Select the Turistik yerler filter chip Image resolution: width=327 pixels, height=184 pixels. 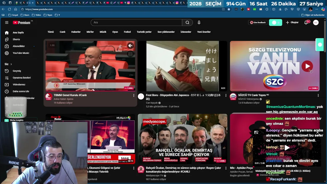(144, 32)
